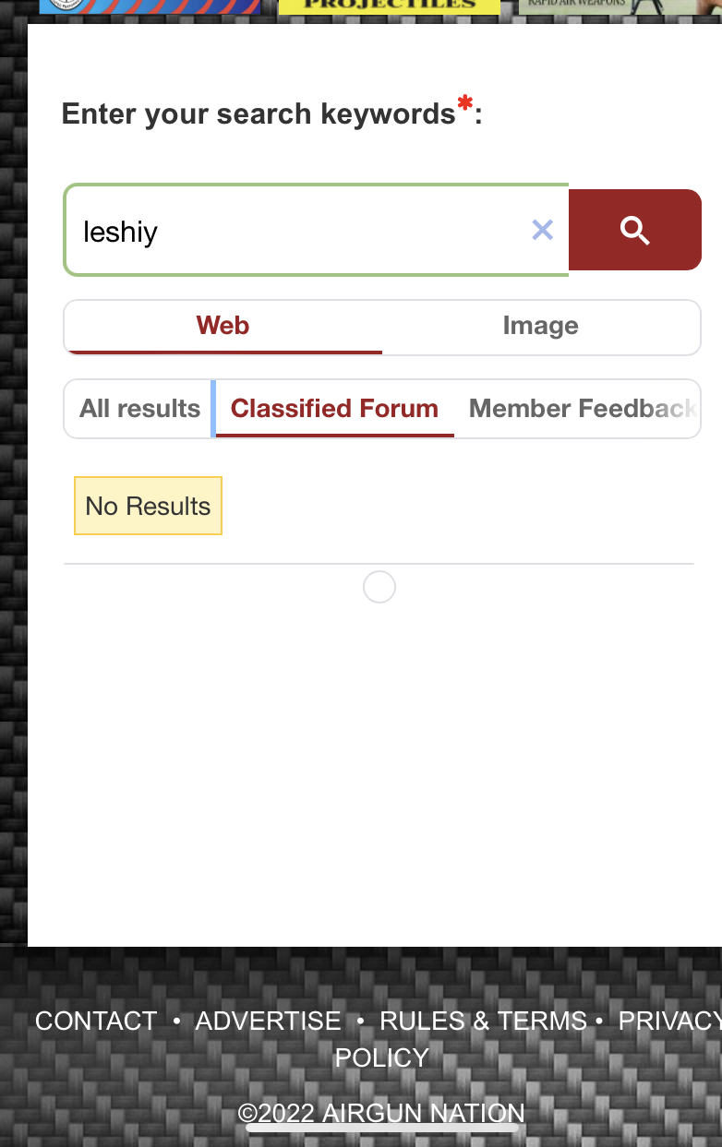Open the RULES & TERMS link
This screenshot has width=722, height=1147.
click(x=483, y=1021)
